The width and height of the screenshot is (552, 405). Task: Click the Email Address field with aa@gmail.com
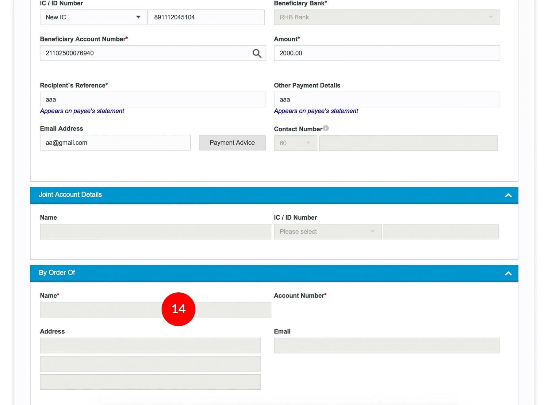click(115, 143)
